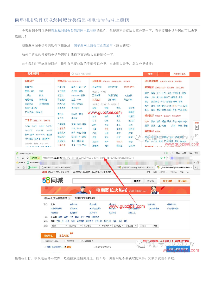
Task: Click the back-to-top arrow in side float bar
Action: (197, 143)
